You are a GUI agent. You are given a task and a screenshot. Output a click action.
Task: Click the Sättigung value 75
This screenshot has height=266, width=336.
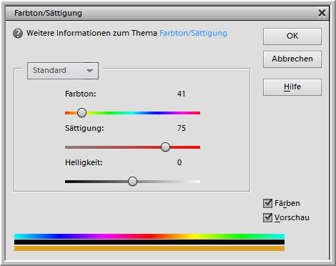(x=181, y=128)
